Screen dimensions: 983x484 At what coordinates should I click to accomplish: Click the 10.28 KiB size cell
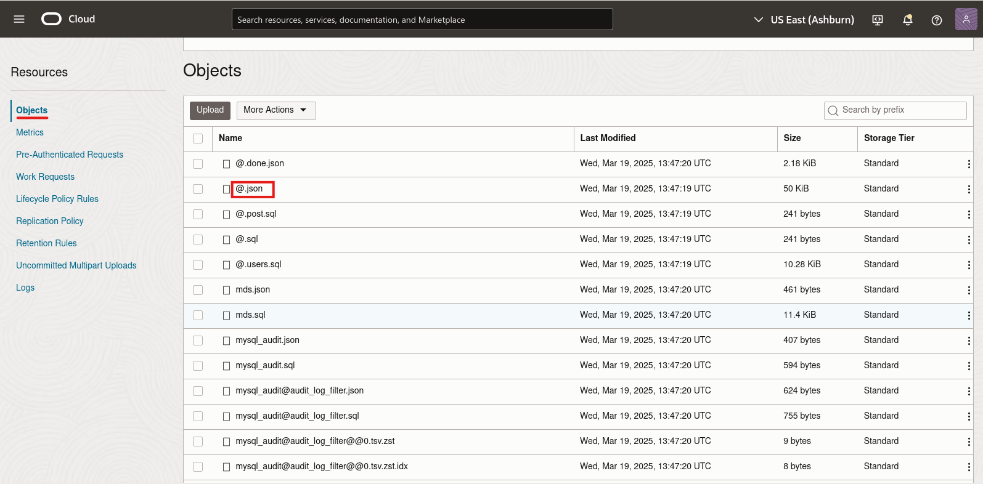[802, 264]
